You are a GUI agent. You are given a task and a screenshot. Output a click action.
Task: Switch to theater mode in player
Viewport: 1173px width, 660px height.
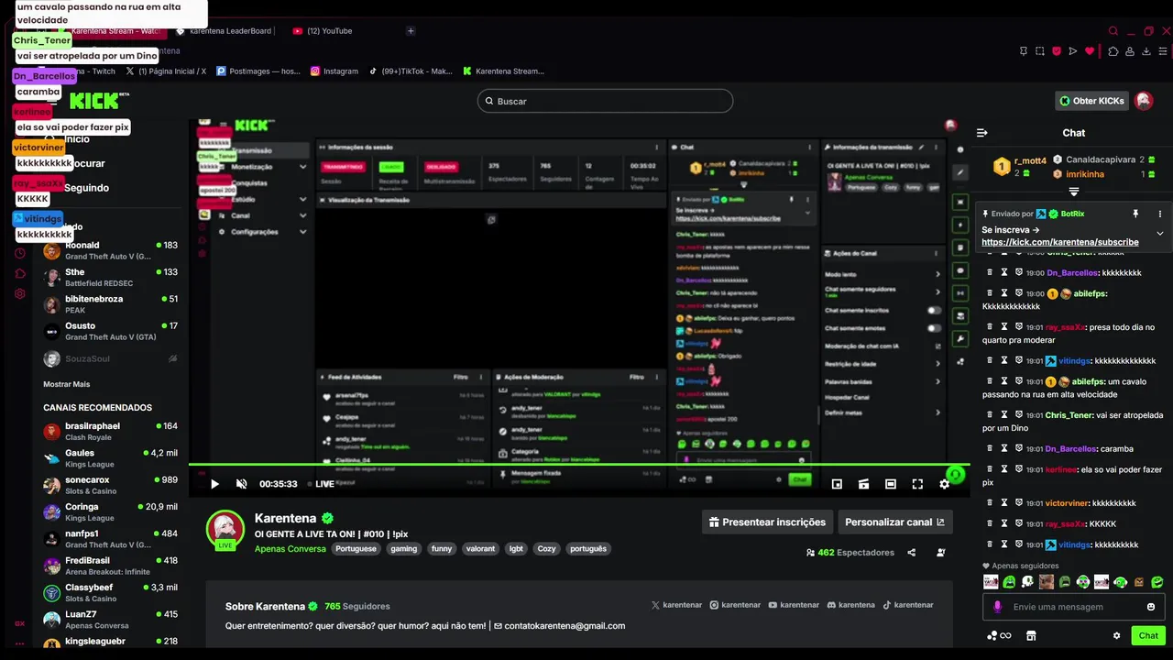(x=891, y=484)
